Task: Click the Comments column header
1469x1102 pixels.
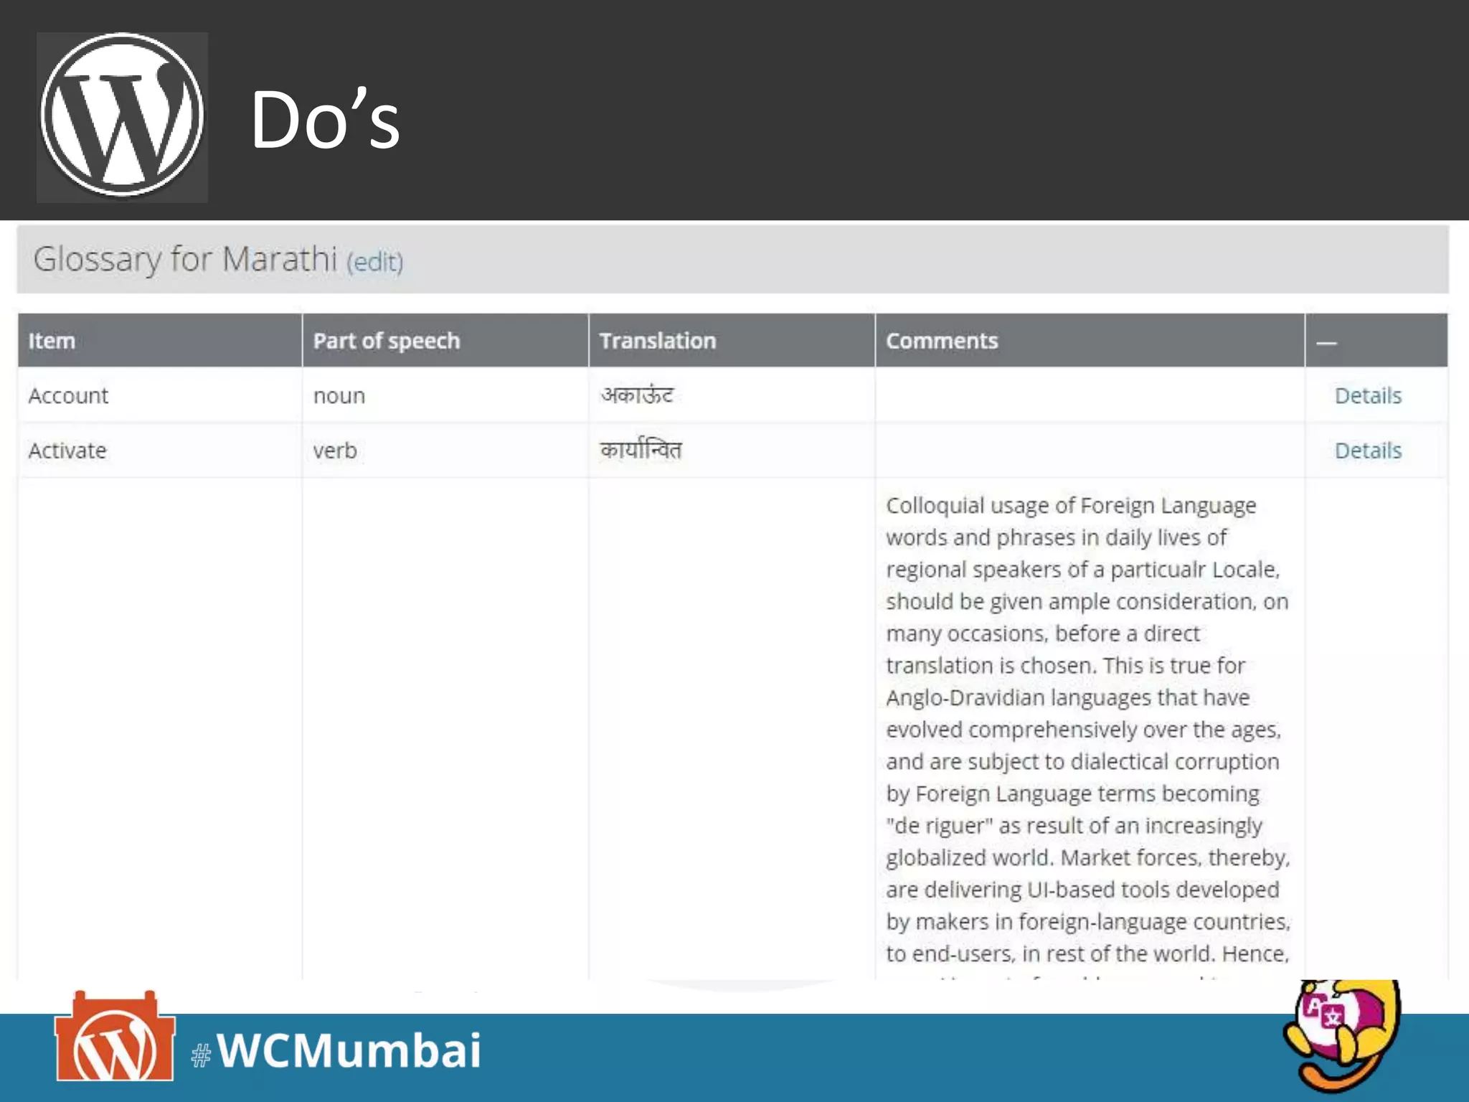Action: point(1090,340)
